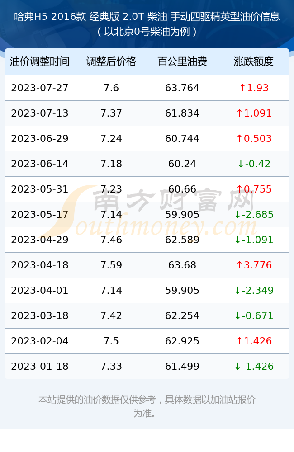Image resolution: width=294 pixels, height=452 pixels.
Task: Click the green ↓-0.42 change value
Action: [x=254, y=164]
